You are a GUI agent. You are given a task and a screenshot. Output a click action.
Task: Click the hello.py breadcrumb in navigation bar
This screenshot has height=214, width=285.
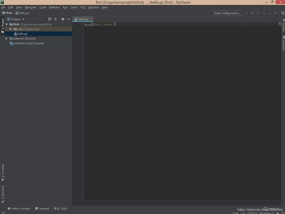(x=22, y=13)
